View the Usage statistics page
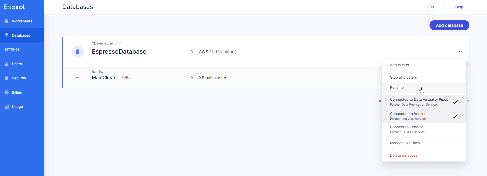This screenshot has height=176, width=487. [17, 107]
